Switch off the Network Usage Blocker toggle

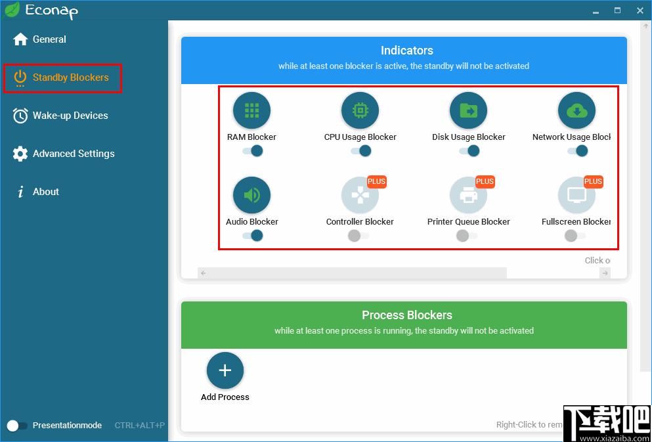(x=578, y=151)
